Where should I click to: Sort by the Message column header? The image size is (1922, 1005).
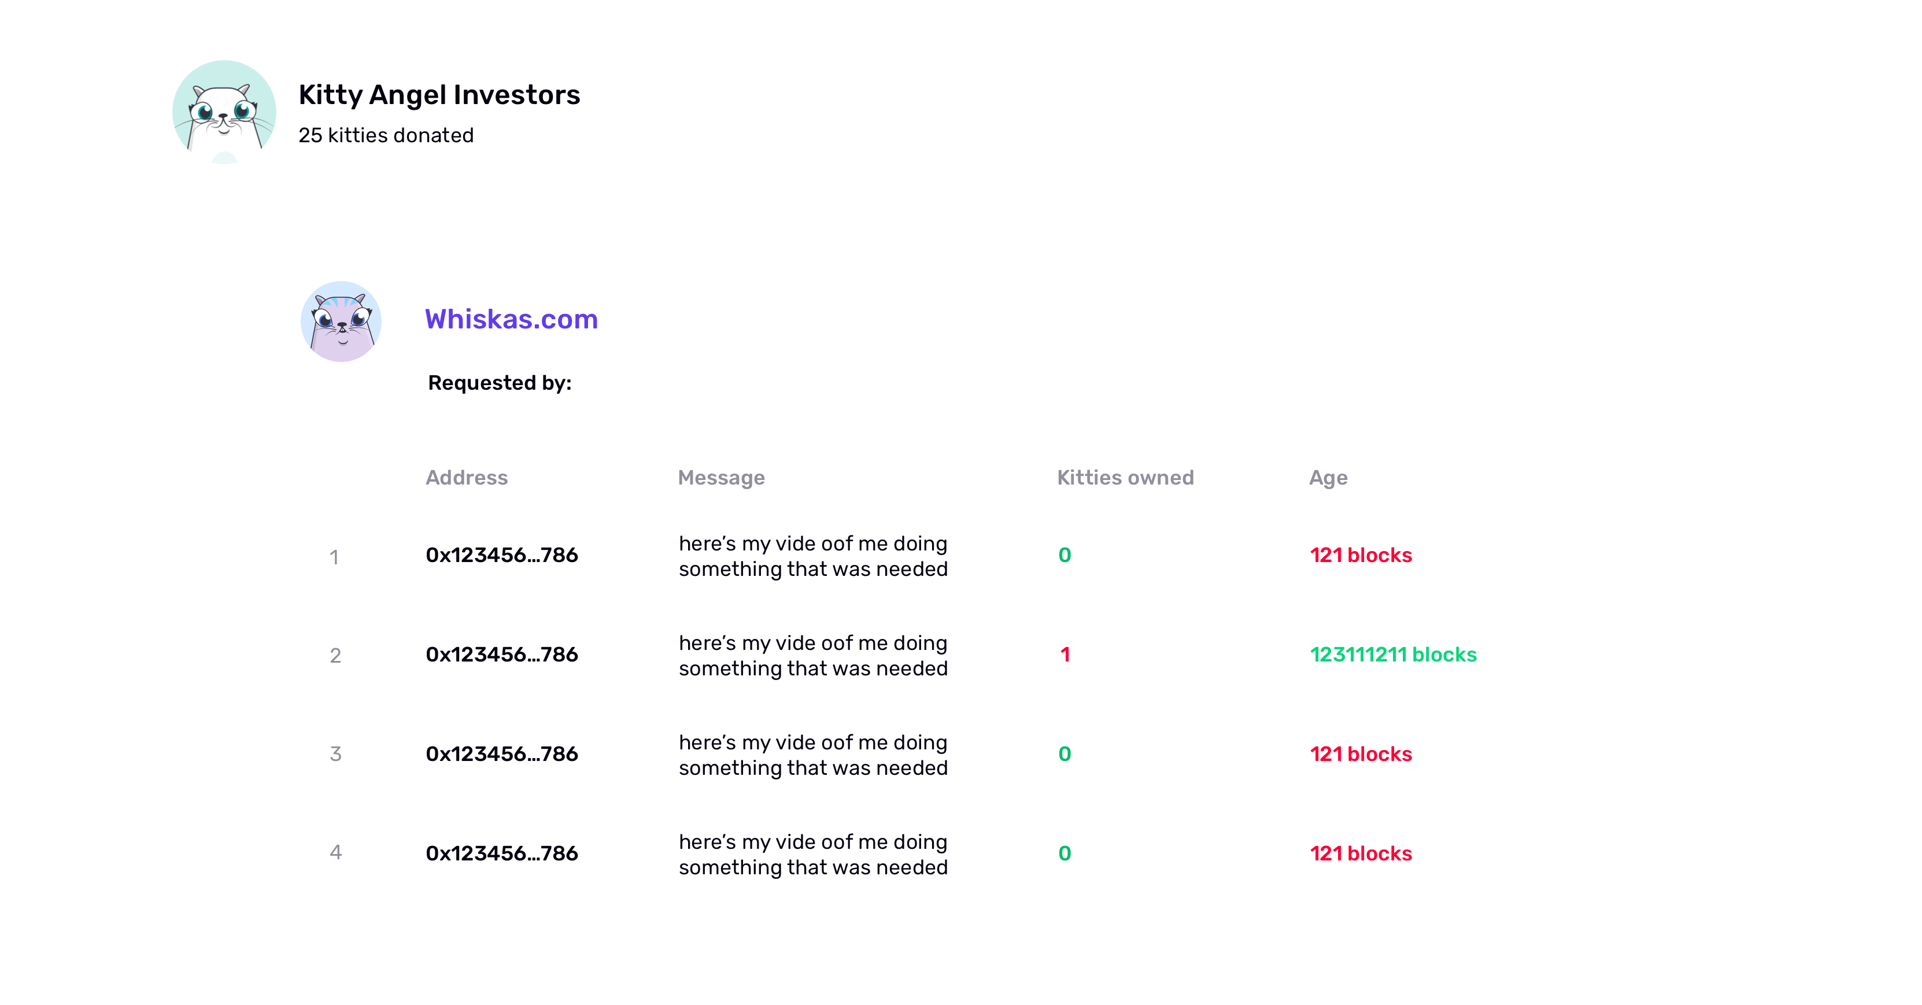pyautogui.click(x=720, y=478)
